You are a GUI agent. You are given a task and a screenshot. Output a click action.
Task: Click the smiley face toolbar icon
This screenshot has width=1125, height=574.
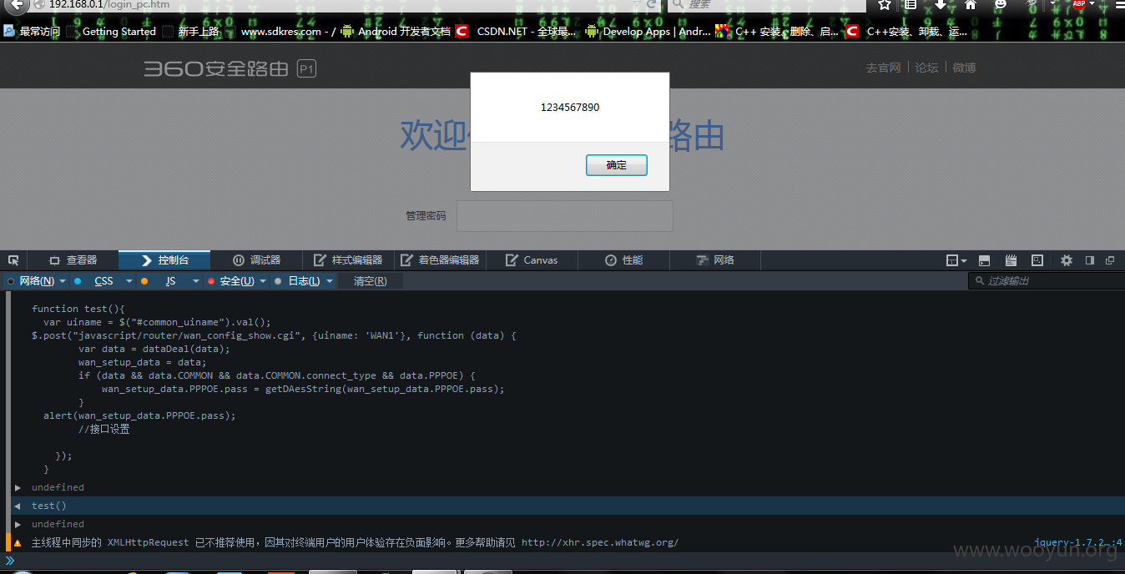coord(1001,4)
